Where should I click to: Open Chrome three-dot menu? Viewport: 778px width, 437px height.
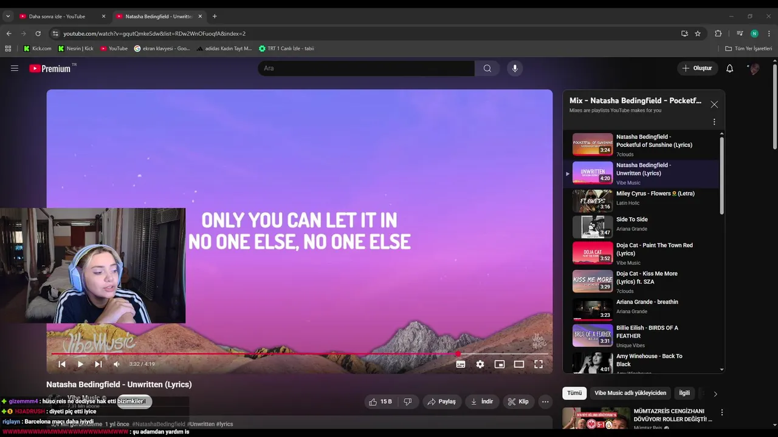click(769, 33)
